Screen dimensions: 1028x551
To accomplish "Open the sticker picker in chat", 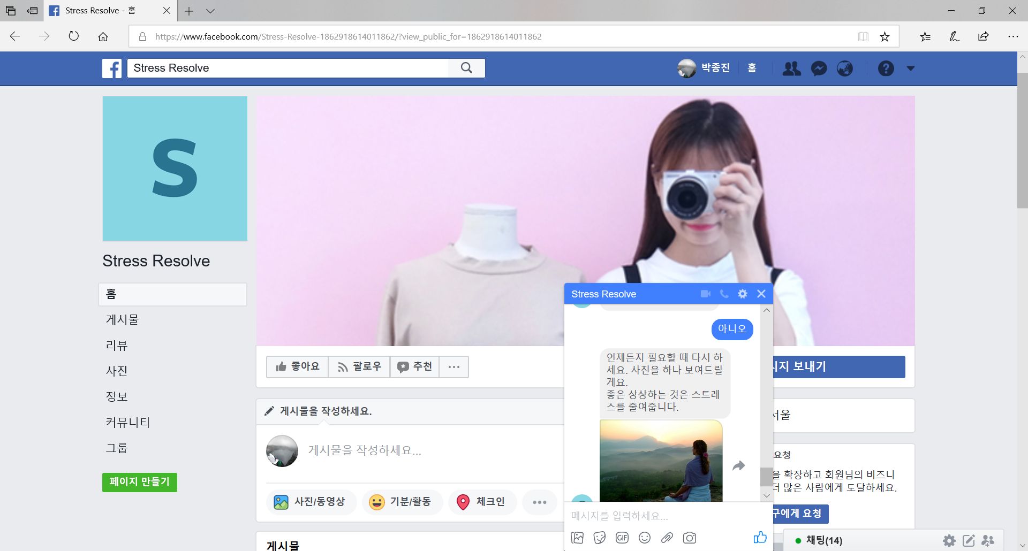I will pos(600,538).
